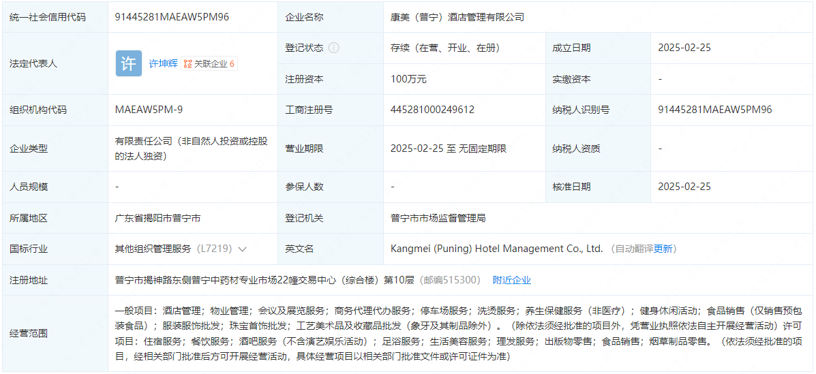Click the 营业期限 label
816x374 pixels.
[304, 149]
